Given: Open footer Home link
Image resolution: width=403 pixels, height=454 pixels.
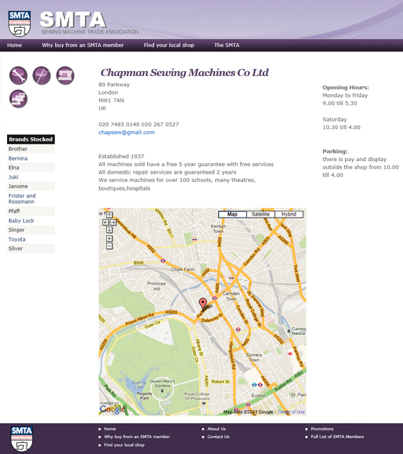Looking at the screenshot, I should click(x=110, y=429).
